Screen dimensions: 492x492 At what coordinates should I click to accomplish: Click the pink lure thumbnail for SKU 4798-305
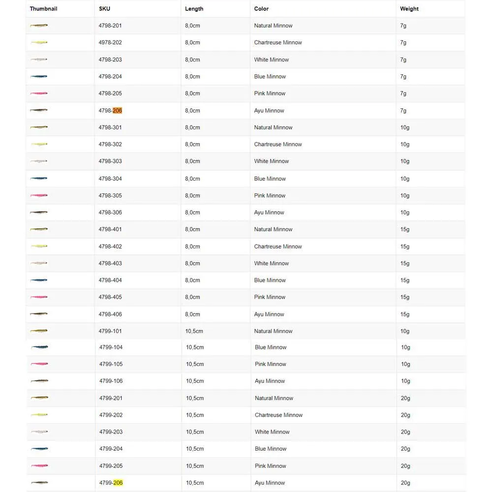[39, 196]
